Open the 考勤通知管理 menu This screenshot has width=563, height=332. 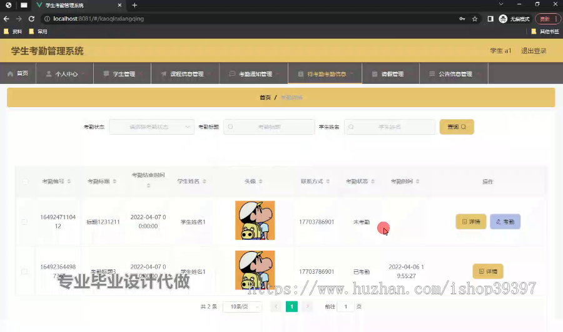(x=253, y=73)
